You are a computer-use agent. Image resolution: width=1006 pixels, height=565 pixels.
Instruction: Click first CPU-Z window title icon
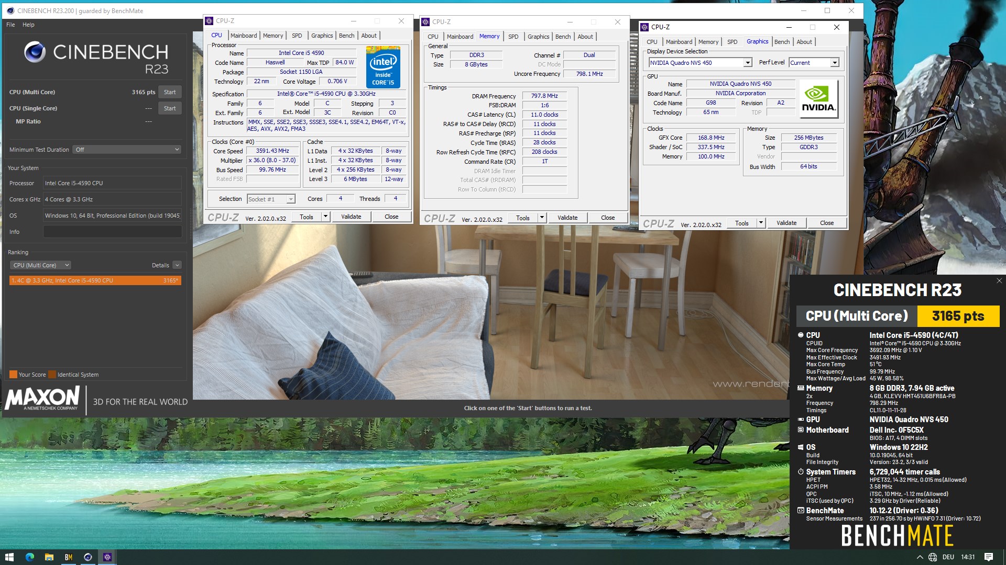coord(210,21)
